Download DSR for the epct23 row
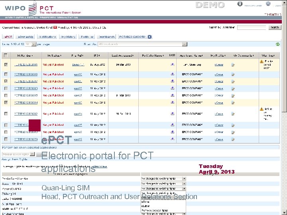 click(173, 132)
